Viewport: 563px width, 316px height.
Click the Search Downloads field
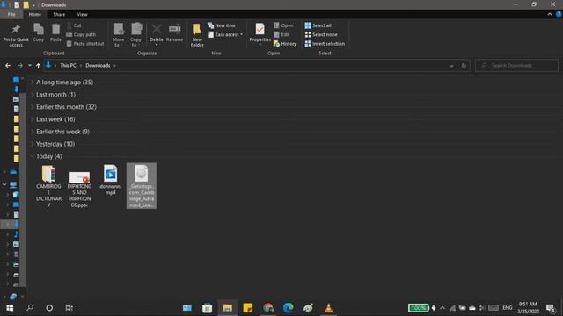517,66
